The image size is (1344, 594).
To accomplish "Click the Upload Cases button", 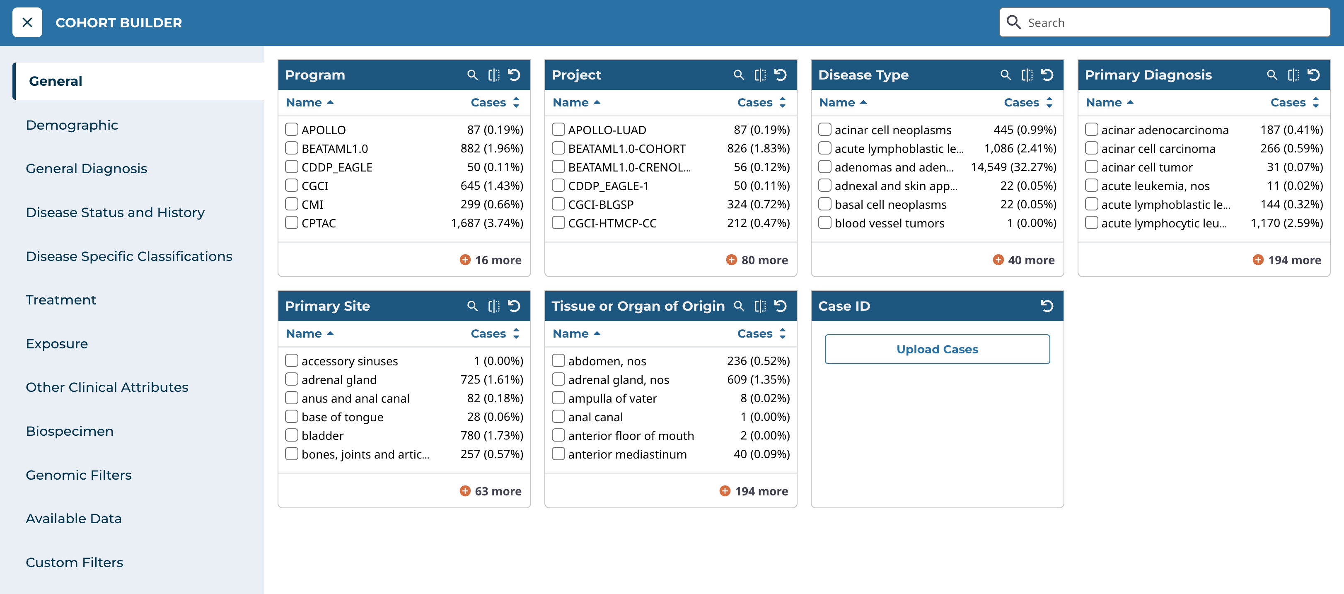I will (937, 349).
